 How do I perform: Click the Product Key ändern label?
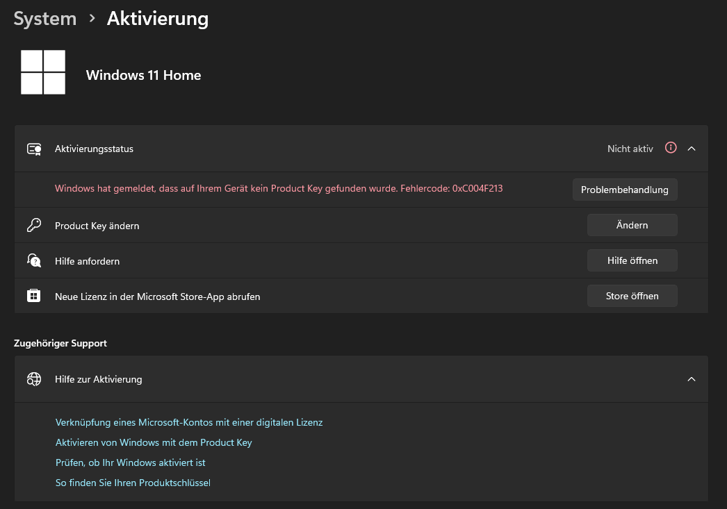(x=97, y=226)
